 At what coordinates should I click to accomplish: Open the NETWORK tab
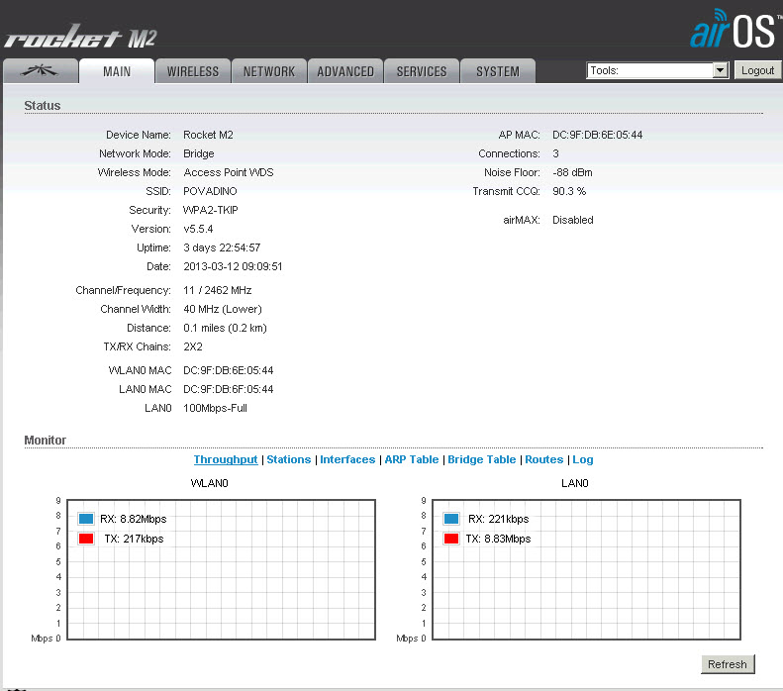[269, 71]
